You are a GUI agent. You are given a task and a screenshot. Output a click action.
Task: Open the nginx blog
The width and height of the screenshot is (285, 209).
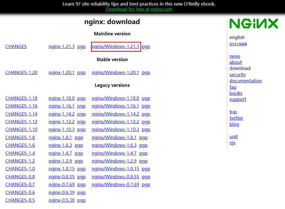234,124
